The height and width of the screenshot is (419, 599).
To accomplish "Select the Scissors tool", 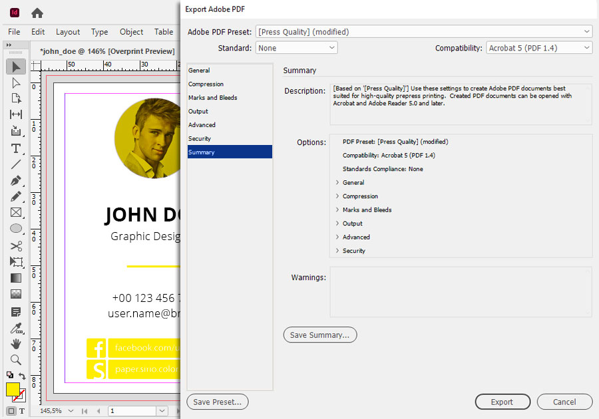I will 16,245.
